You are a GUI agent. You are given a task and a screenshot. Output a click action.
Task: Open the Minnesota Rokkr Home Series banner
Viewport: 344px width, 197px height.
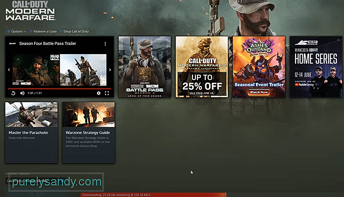[316, 67]
